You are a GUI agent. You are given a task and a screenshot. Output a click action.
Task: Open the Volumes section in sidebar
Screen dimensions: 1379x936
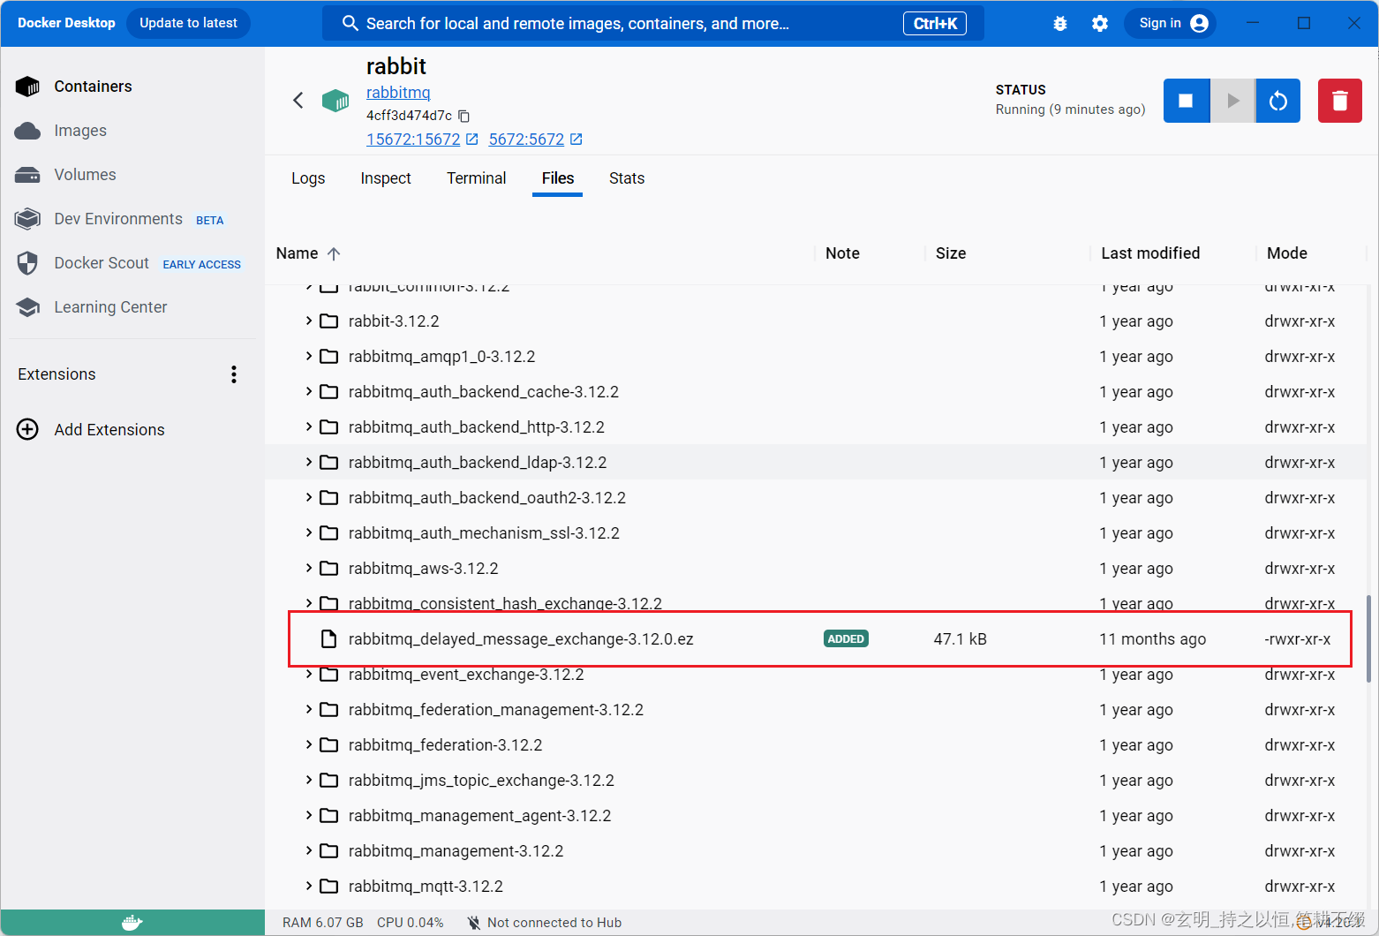click(x=85, y=174)
